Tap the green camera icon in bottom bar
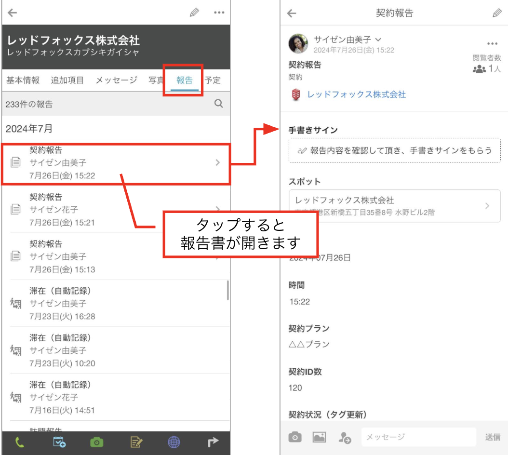Viewport: 508px width, 455px height. click(96, 442)
